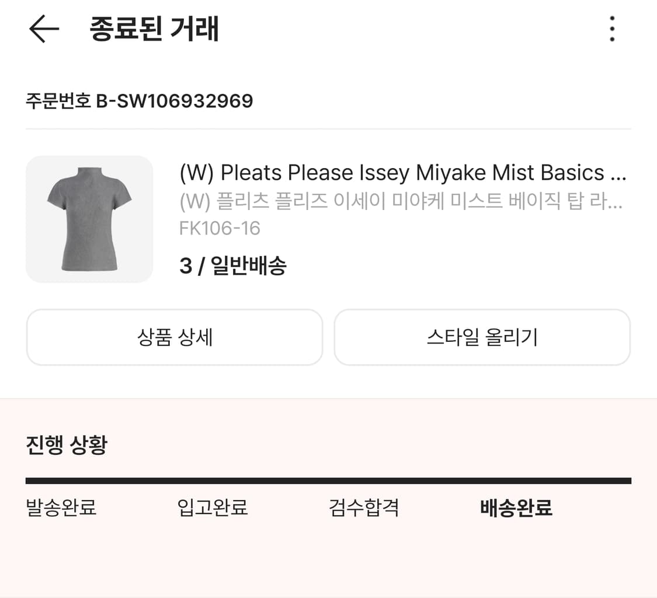Tap the 입고완료 progress stage
Screen dimensions: 657x598
pyautogui.click(x=212, y=508)
